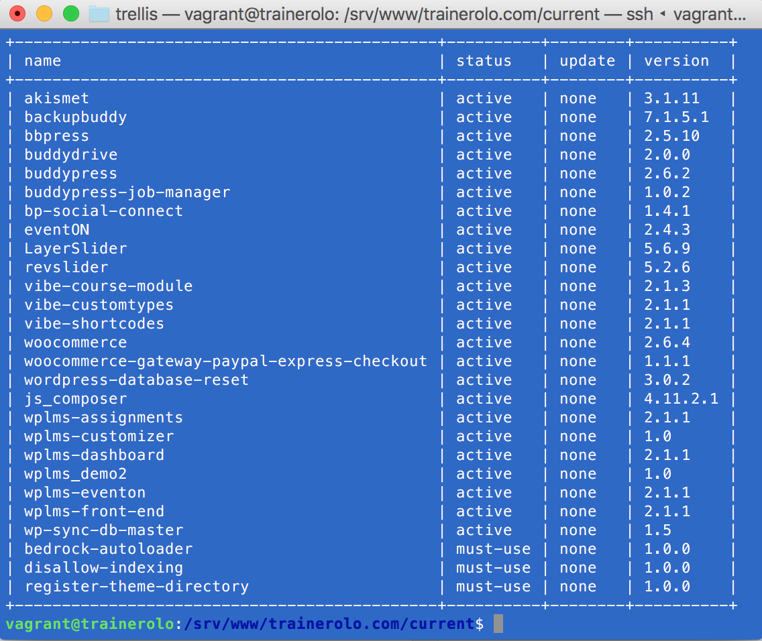Click the folder proxy icon in the title bar

99,13
